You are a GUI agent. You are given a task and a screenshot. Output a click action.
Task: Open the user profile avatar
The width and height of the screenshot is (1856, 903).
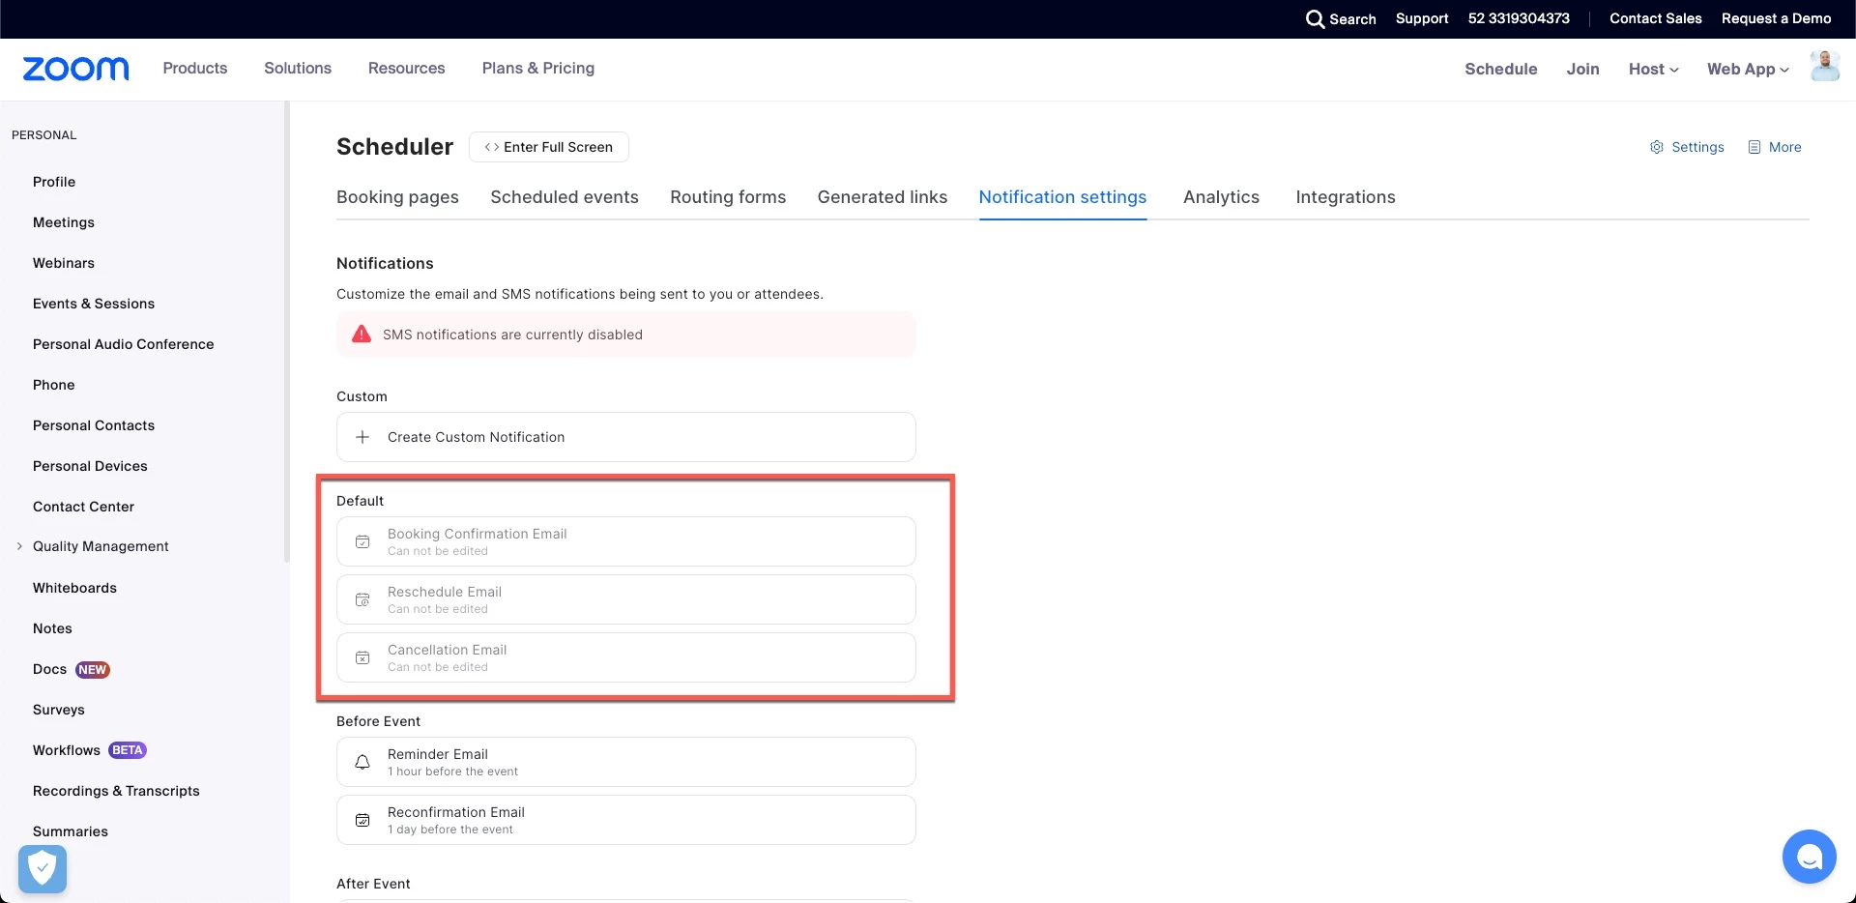point(1824,67)
